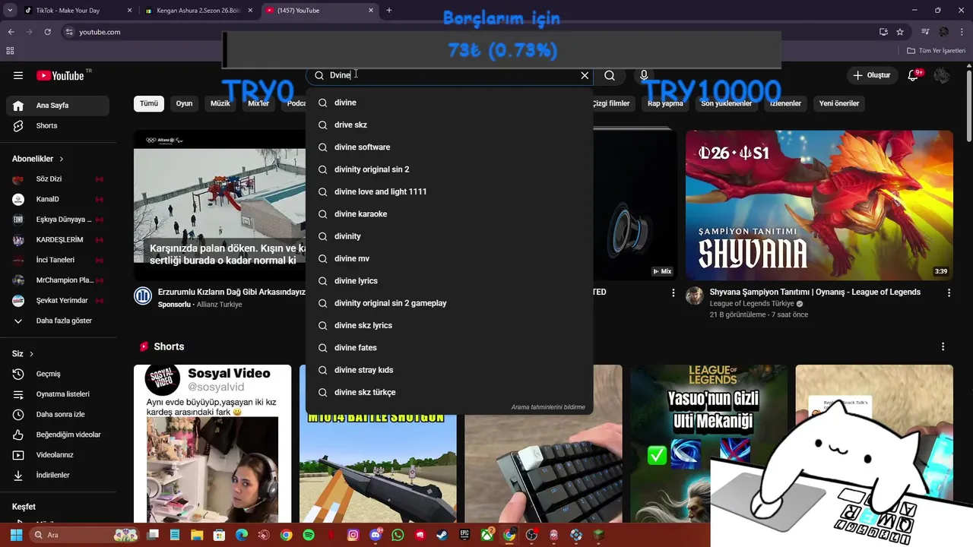Open Sosyal Video short thumbnail
The height and width of the screenshot is (547, 973).
tap(213, 444)
